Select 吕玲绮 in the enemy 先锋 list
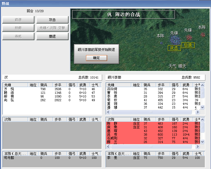The height and width of the screenshot is (169, 211). tap(113, 89)
